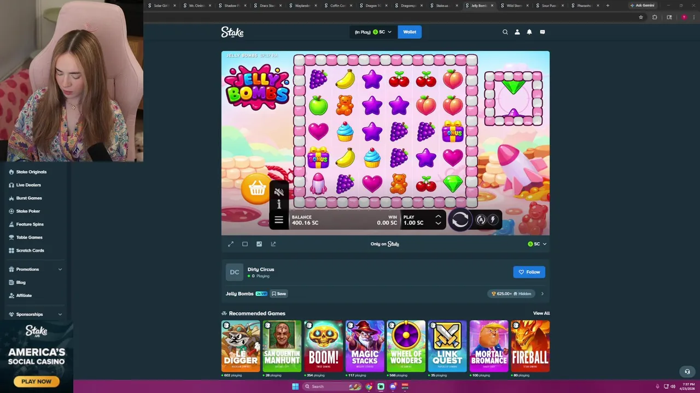
Task: Open Link Quest game thumbnail
Action: click(x=447, y=346)
